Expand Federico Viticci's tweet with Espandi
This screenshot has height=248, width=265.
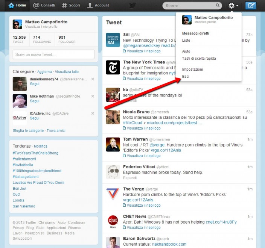coord(129,178)
